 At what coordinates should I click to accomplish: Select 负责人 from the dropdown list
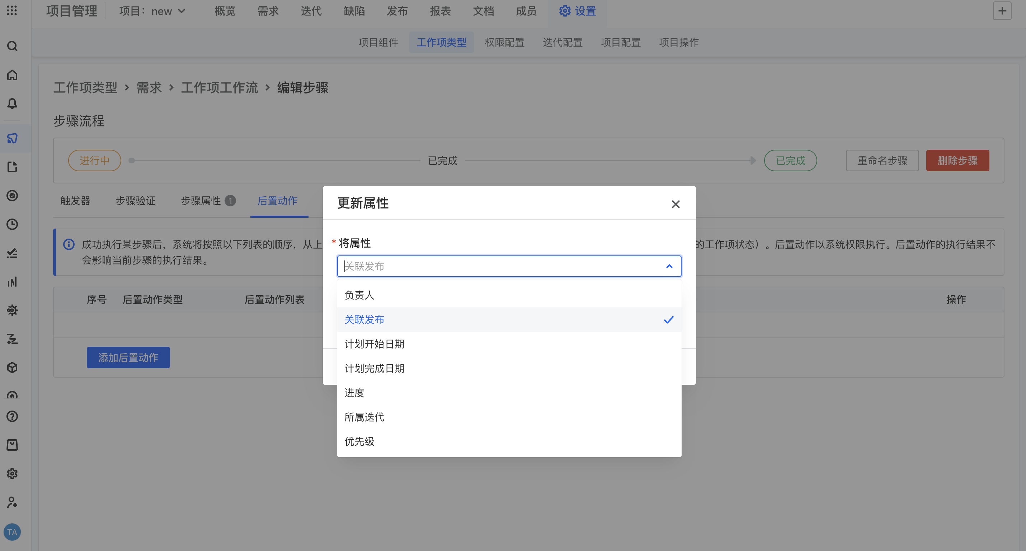click(509, 295)
